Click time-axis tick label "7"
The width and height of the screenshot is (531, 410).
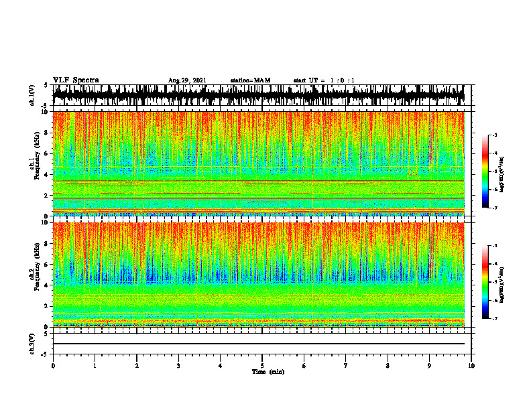pyautogui.click(x=346, y=366)
